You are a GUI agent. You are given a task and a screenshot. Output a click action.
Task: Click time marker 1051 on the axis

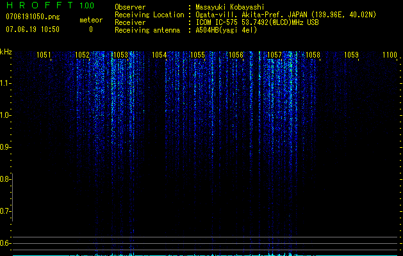[x=44, y=55]
